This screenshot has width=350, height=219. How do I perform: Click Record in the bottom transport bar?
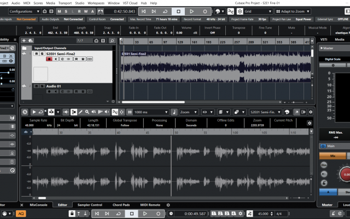pyautogui.click(x=158, y=214)
